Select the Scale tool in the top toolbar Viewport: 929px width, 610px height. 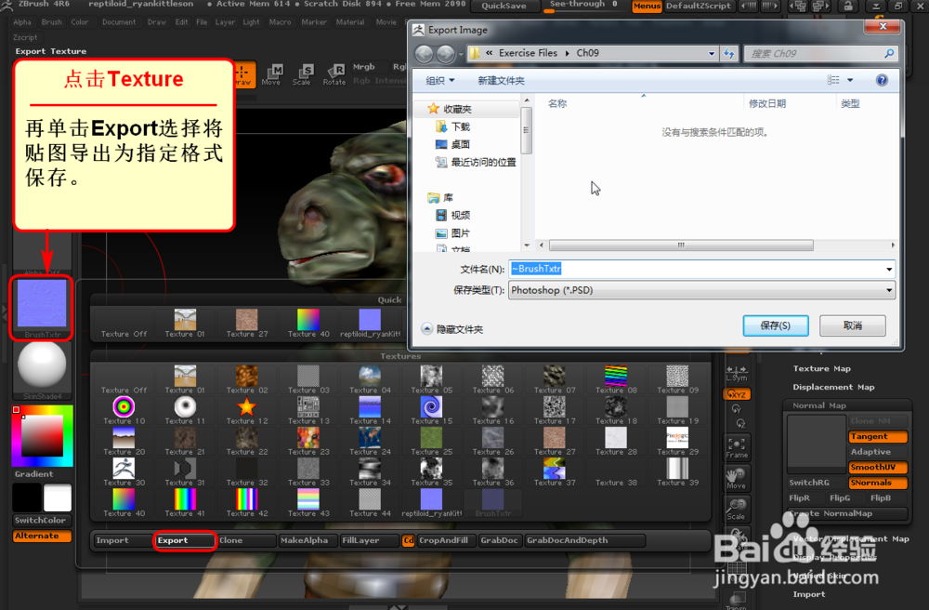(302, 75)
